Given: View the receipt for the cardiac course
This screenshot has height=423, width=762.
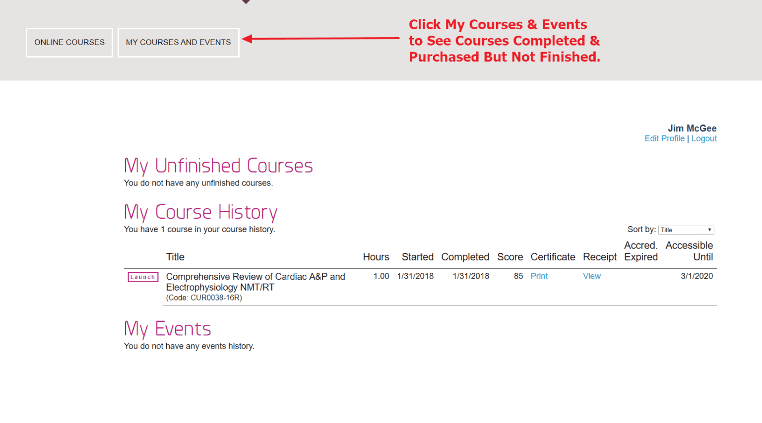Looking at the screenshot, I should coord(591,276).
